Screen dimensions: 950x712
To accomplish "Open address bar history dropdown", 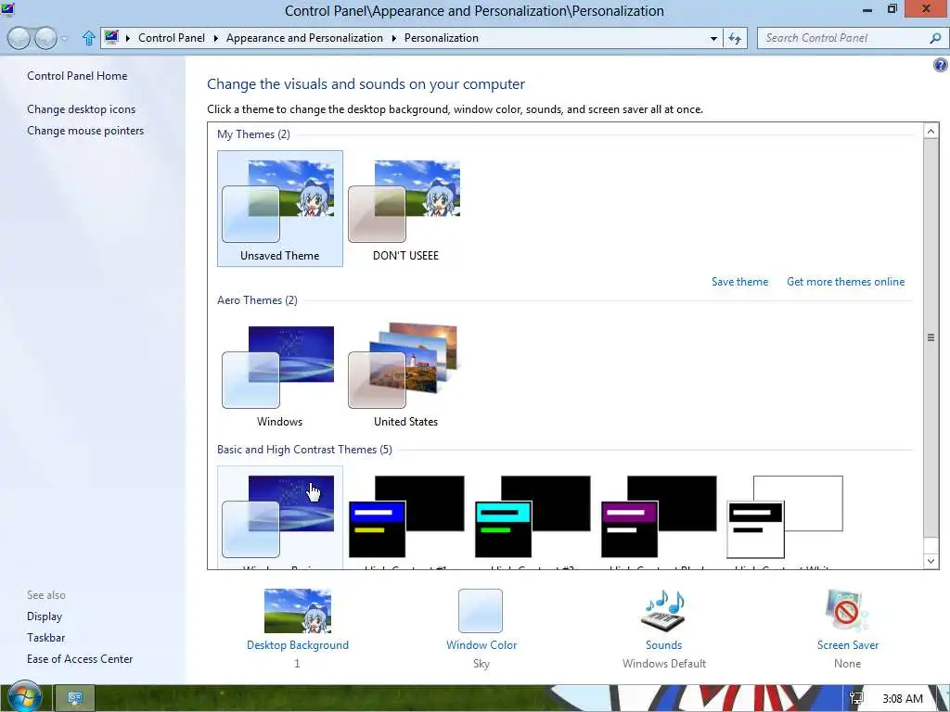I will 713,38.
